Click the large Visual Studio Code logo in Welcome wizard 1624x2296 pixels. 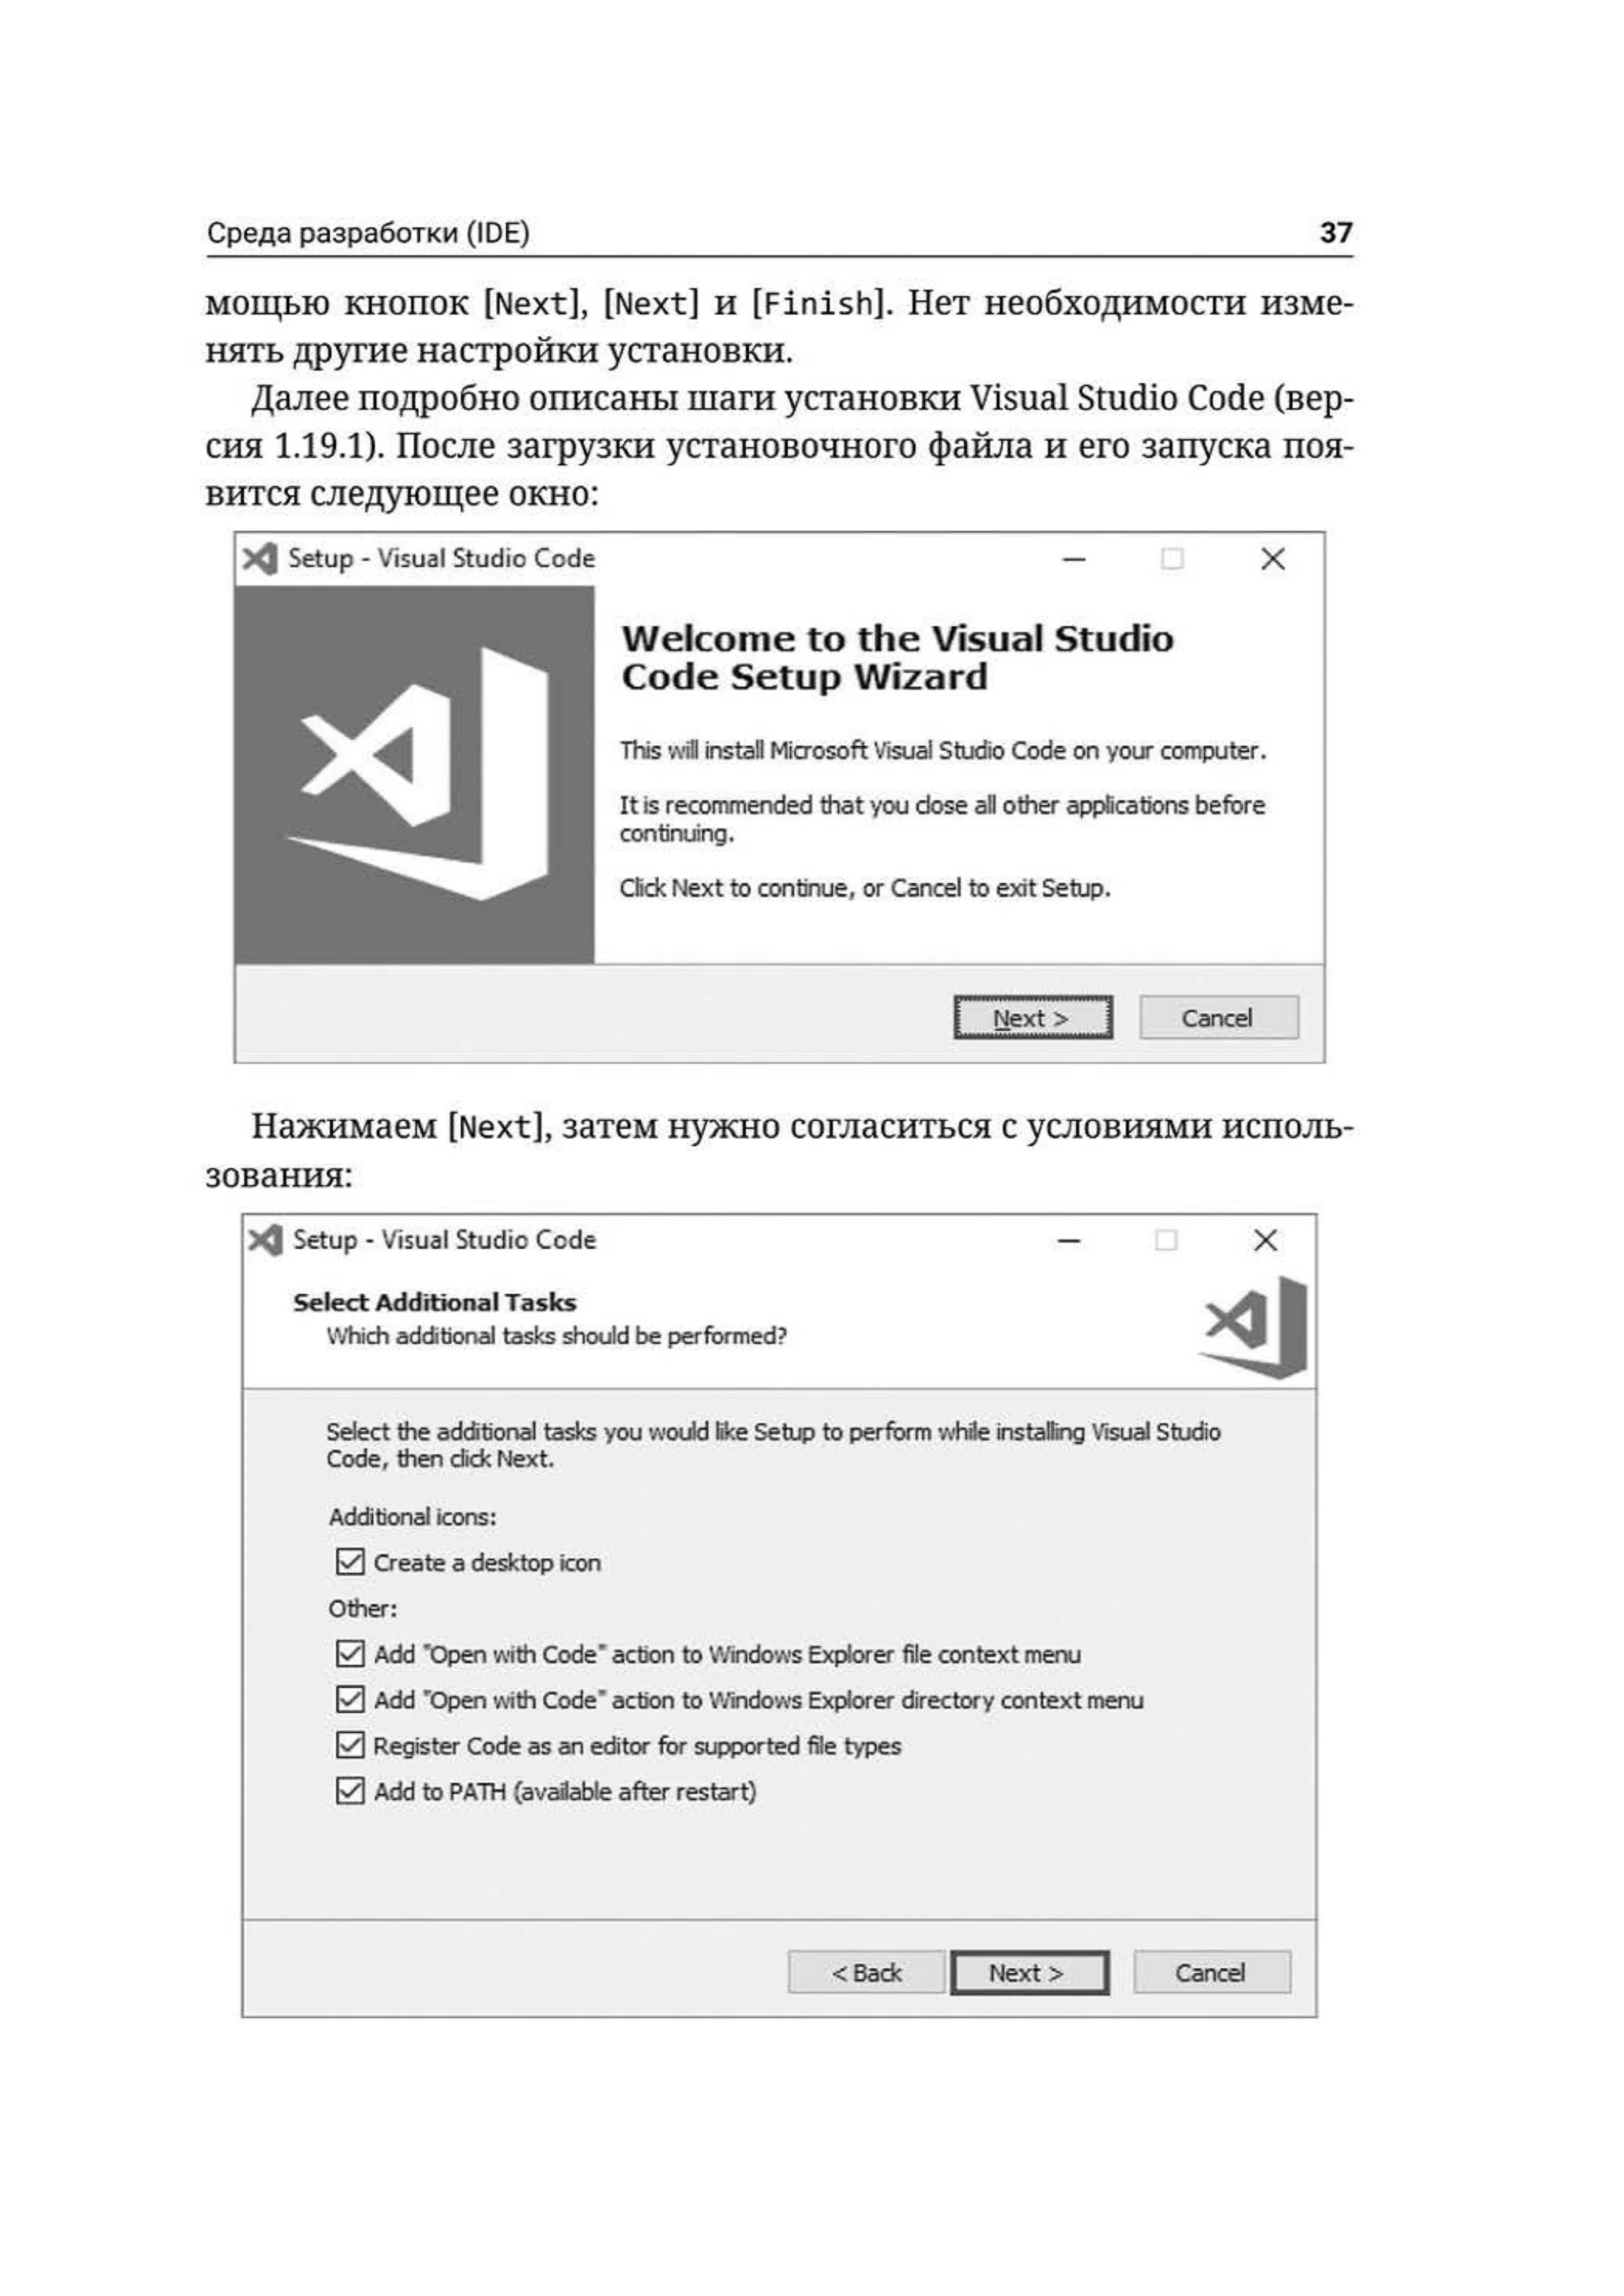click(418, 774)
